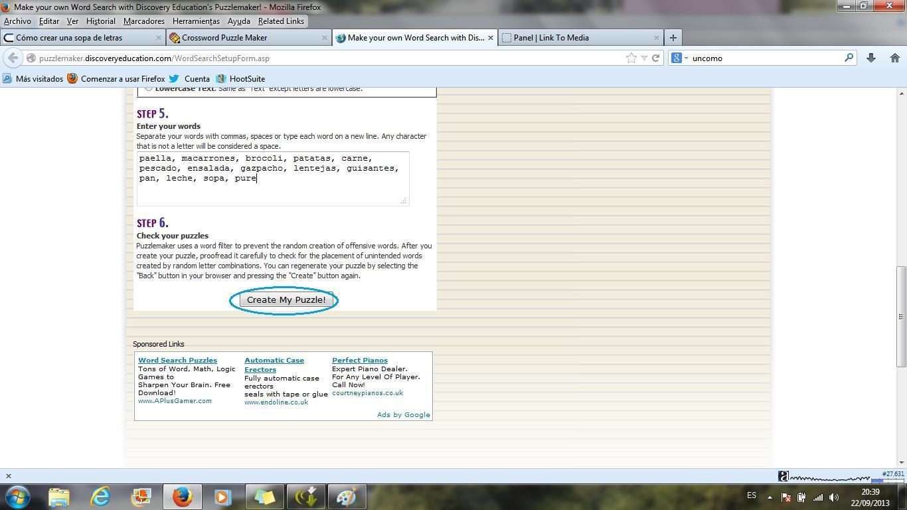
Task: Open Internet Explorer from the taskbar
Action: 100,496
